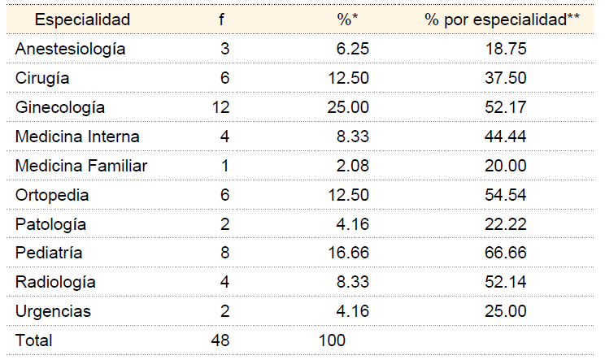This screenshot has height=364, width=605.
Task: Click the 18.75 value for Anestesiología
Action: coord(506,49)
